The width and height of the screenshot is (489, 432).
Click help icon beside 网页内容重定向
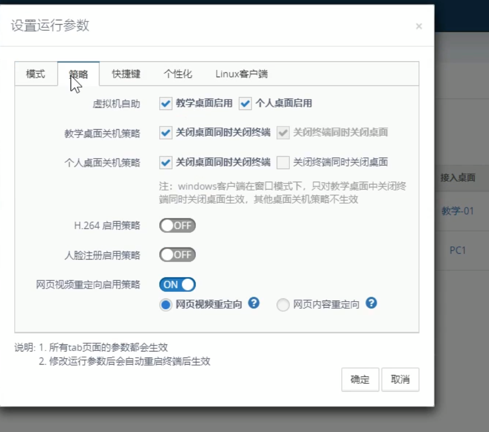[371, 303]
